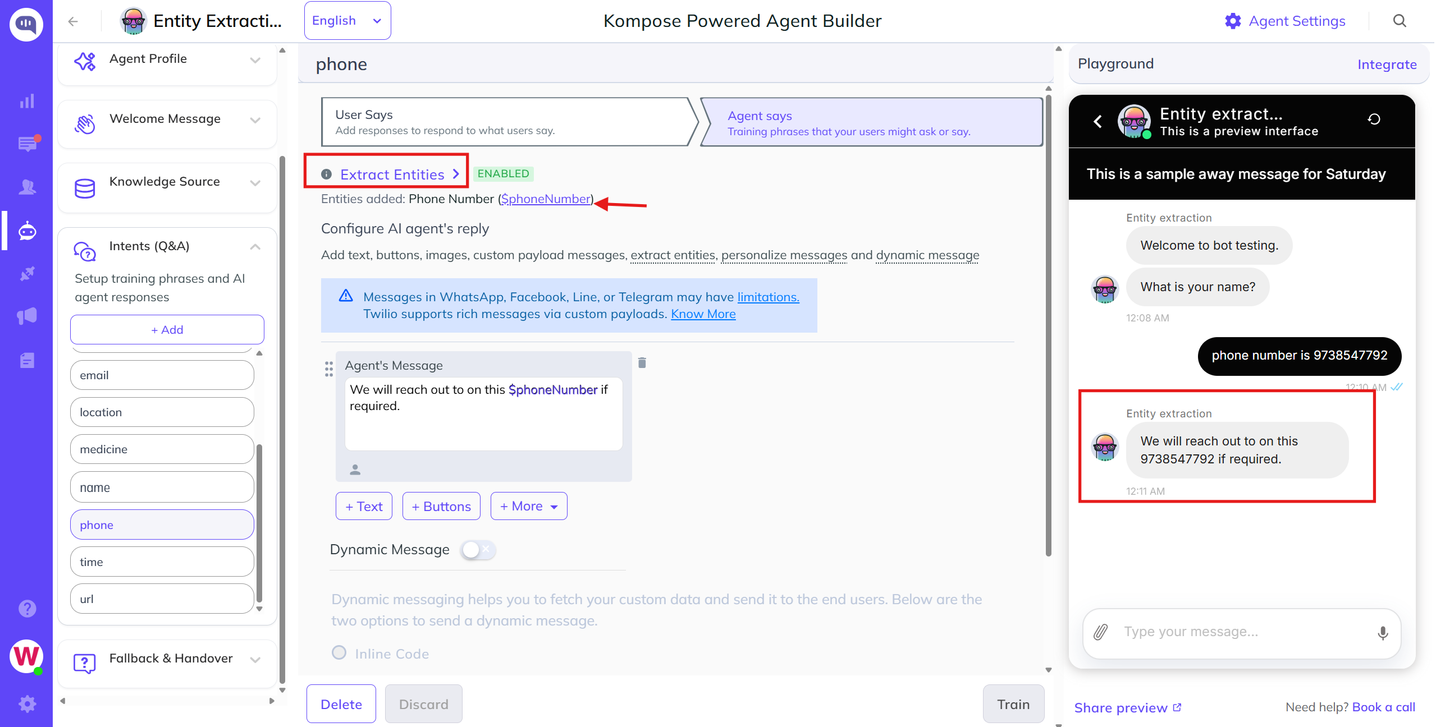Click the W profile avatar in sidebar

click(x=26, y=656)
